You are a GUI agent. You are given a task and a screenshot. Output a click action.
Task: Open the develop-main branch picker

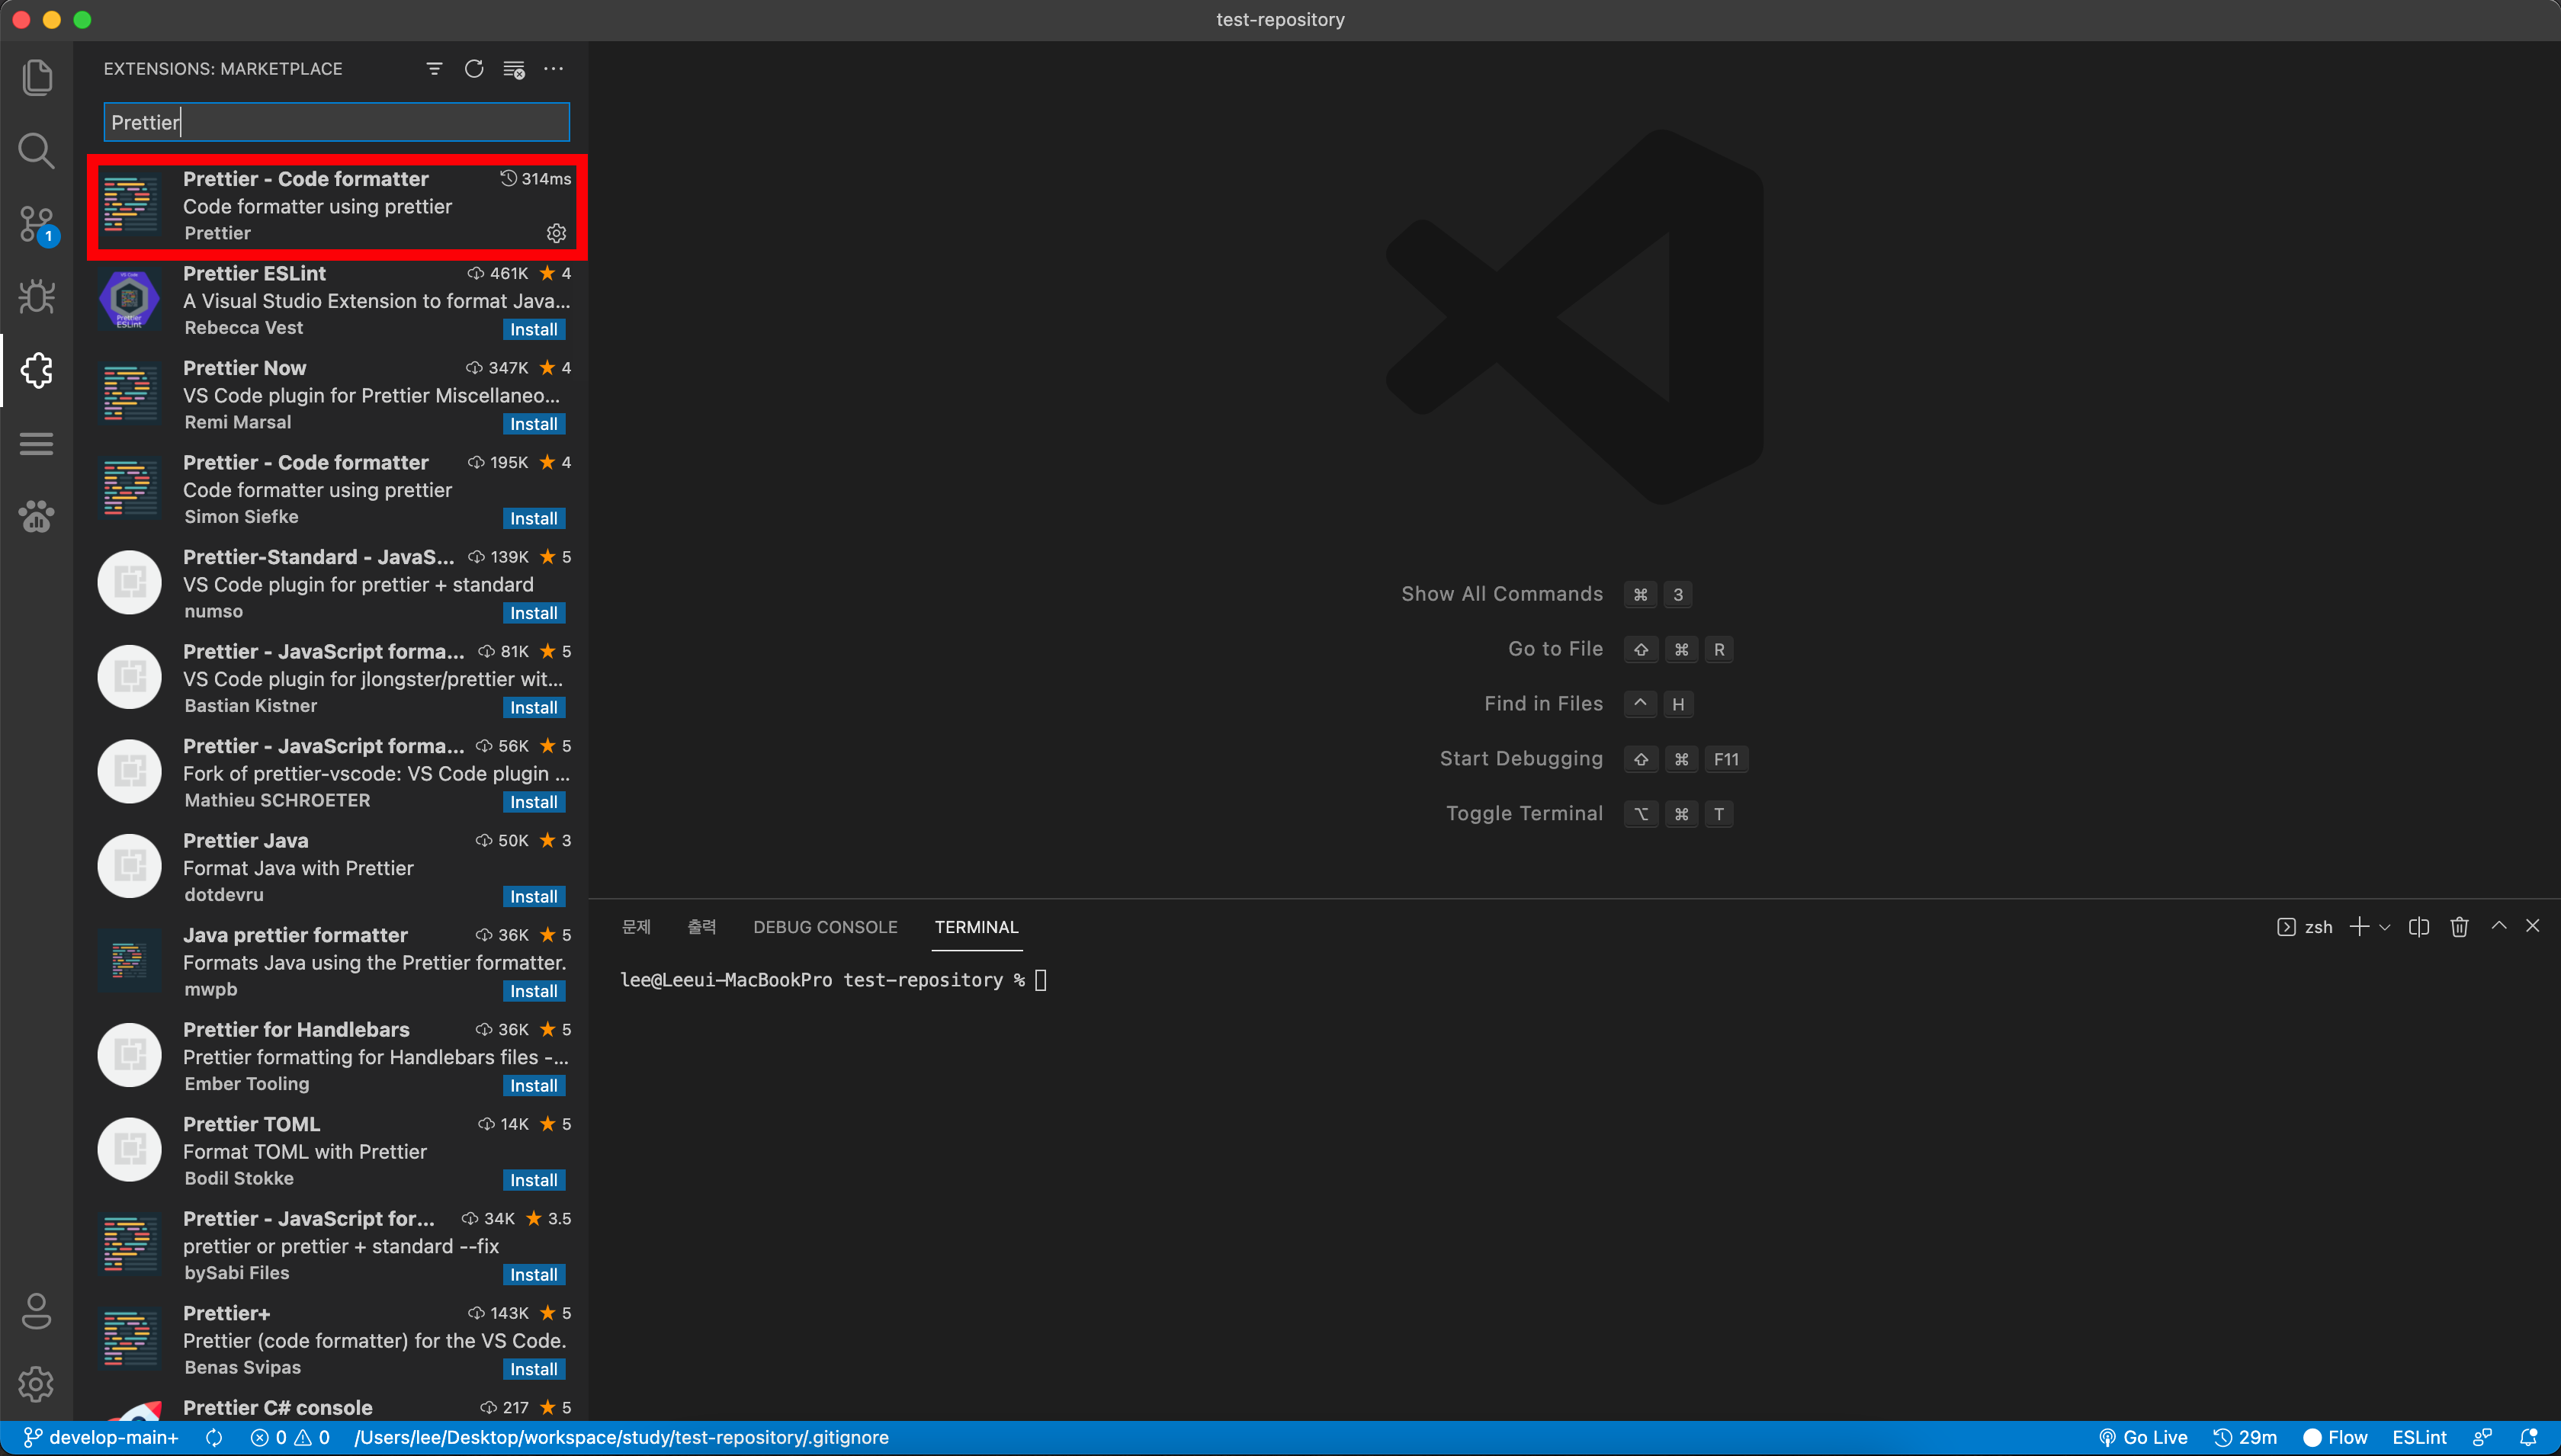tap(101, 1437)
